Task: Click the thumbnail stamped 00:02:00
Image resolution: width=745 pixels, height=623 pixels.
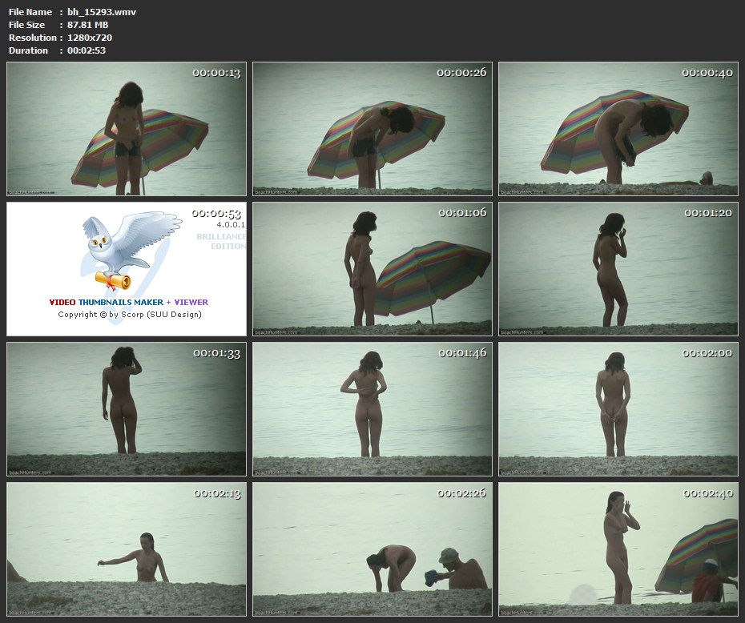Action: click(618, 409)
